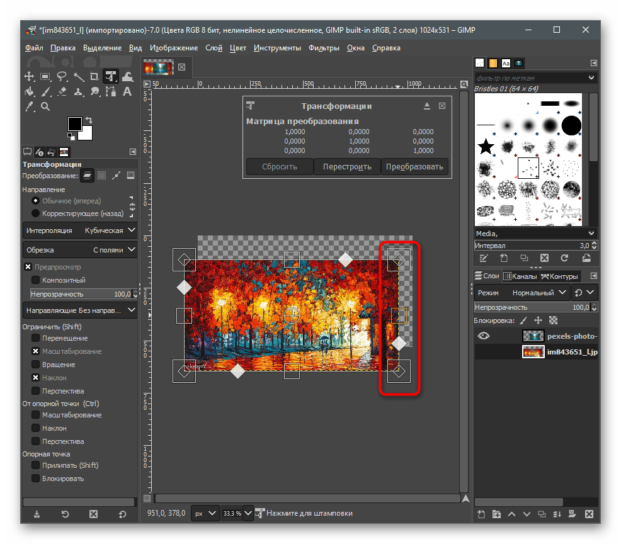Viewport: 621px width, 544px height.
Task: Open the Интерполяция dropdown
Action: coord(80,230)
